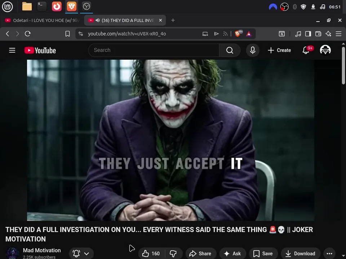Screen dimensions: 346x259
Task: Open the OBS Studio taskbar icon
Action: point(86,6)
